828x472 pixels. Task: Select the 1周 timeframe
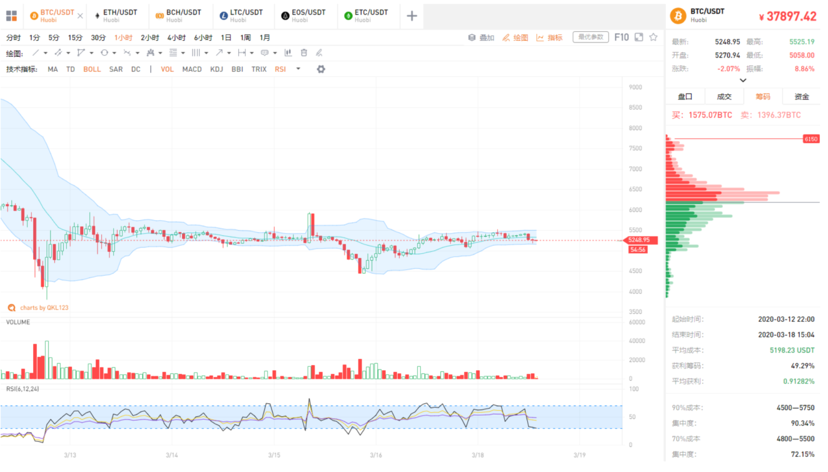coord(246,38)
